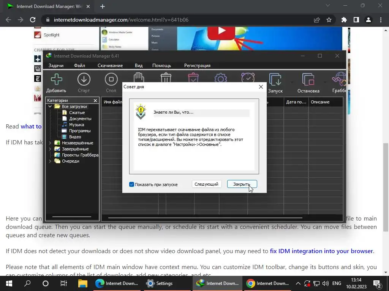Bookmark this page with star icon
This screenshot has width=389, height=291.
329,20
